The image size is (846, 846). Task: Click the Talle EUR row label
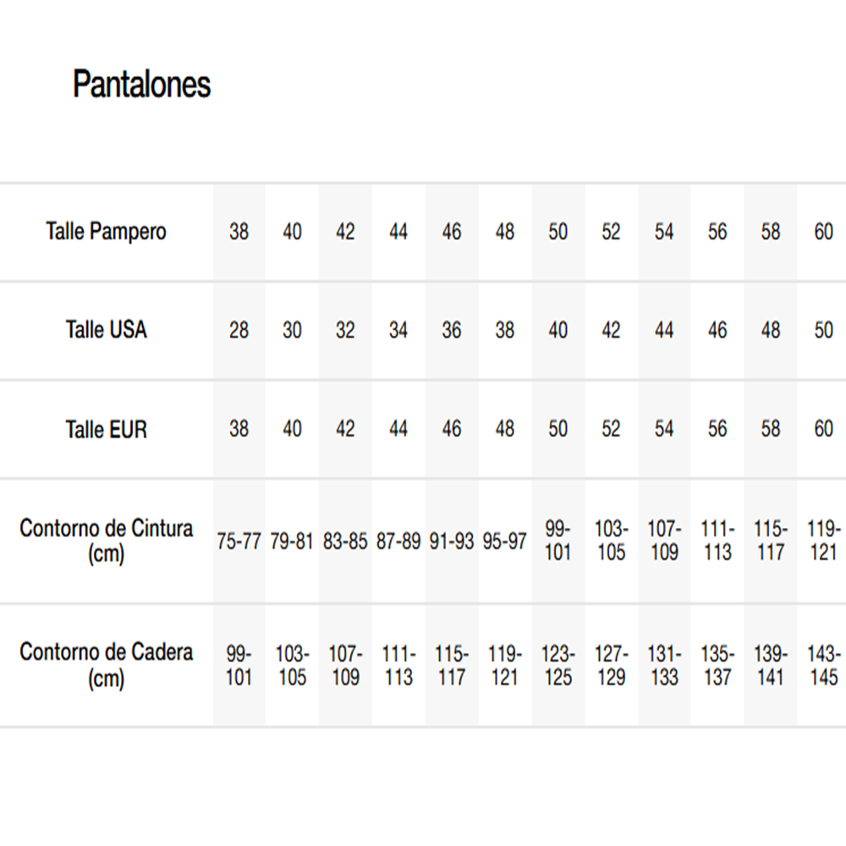(107, 429)
